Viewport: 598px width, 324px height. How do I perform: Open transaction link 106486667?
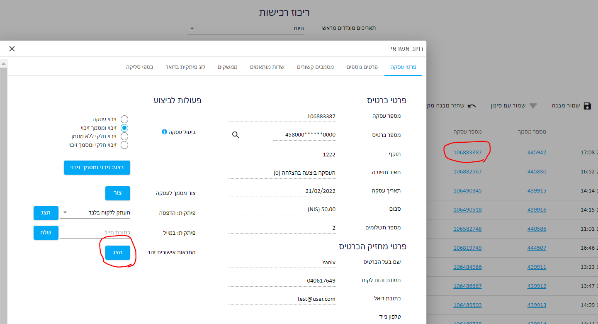[x=467, y=286]
